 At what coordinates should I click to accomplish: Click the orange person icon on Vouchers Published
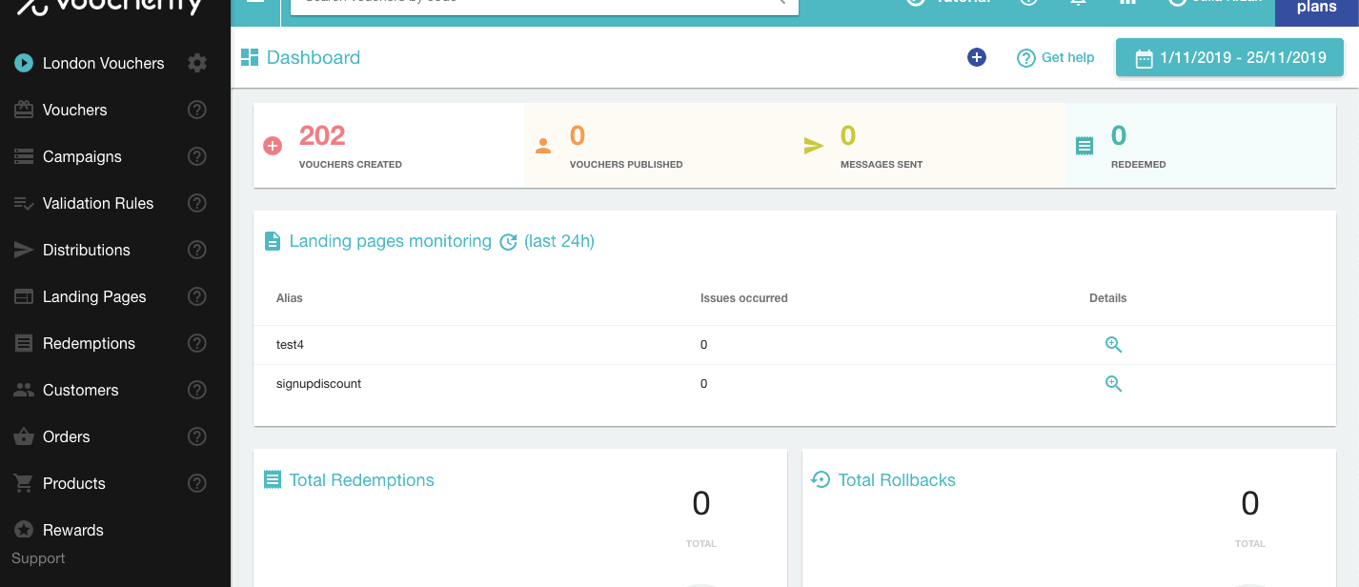(543, 146)
